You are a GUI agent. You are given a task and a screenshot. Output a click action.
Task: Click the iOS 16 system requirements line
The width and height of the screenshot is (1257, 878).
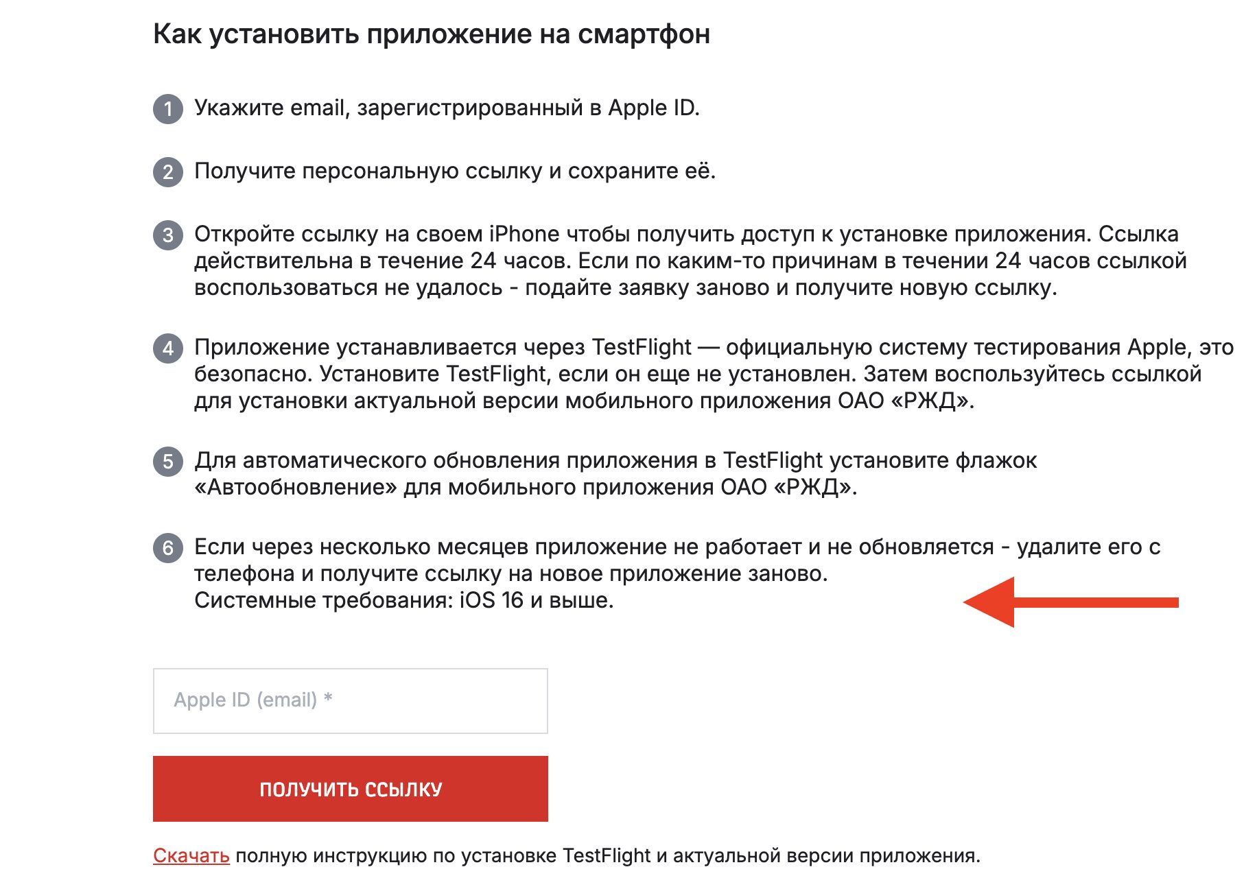(x=405, y=602)
